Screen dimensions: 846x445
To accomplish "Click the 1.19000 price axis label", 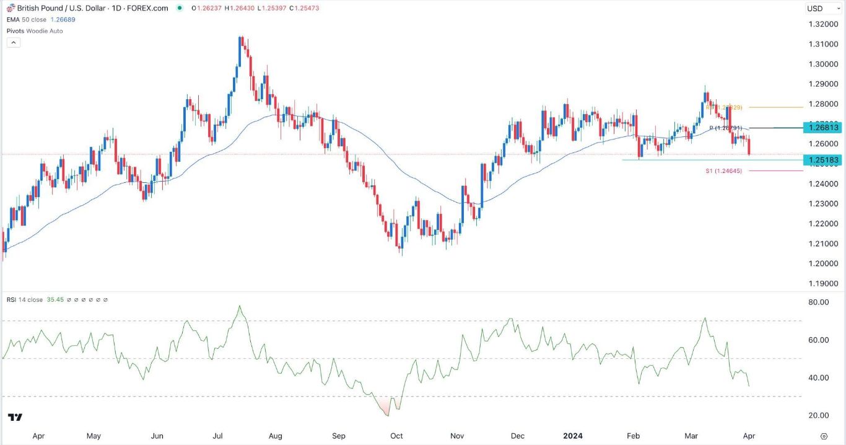I will [823, 283].
